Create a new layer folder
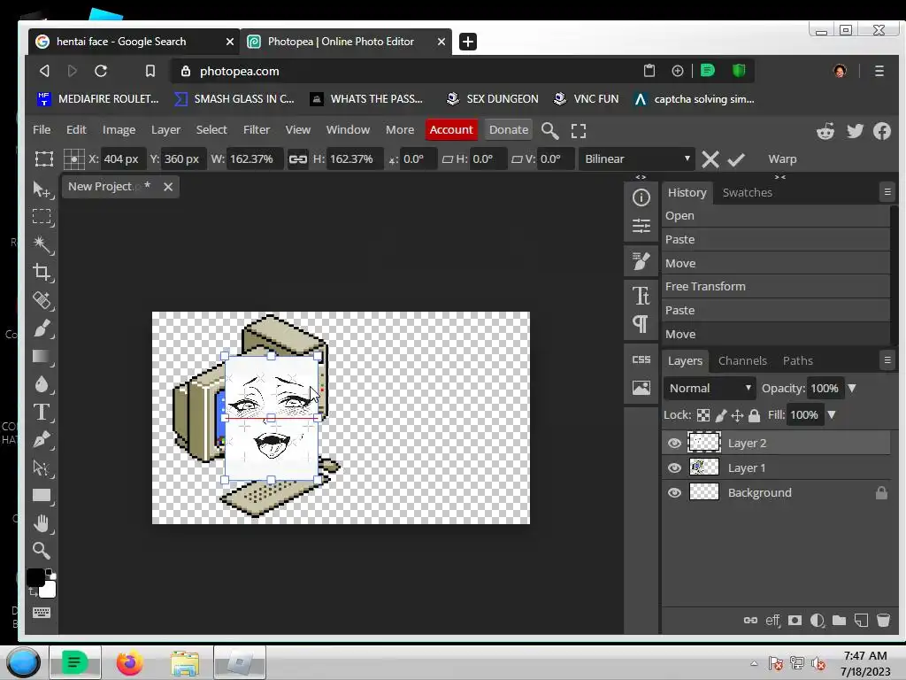 (839, 621)
